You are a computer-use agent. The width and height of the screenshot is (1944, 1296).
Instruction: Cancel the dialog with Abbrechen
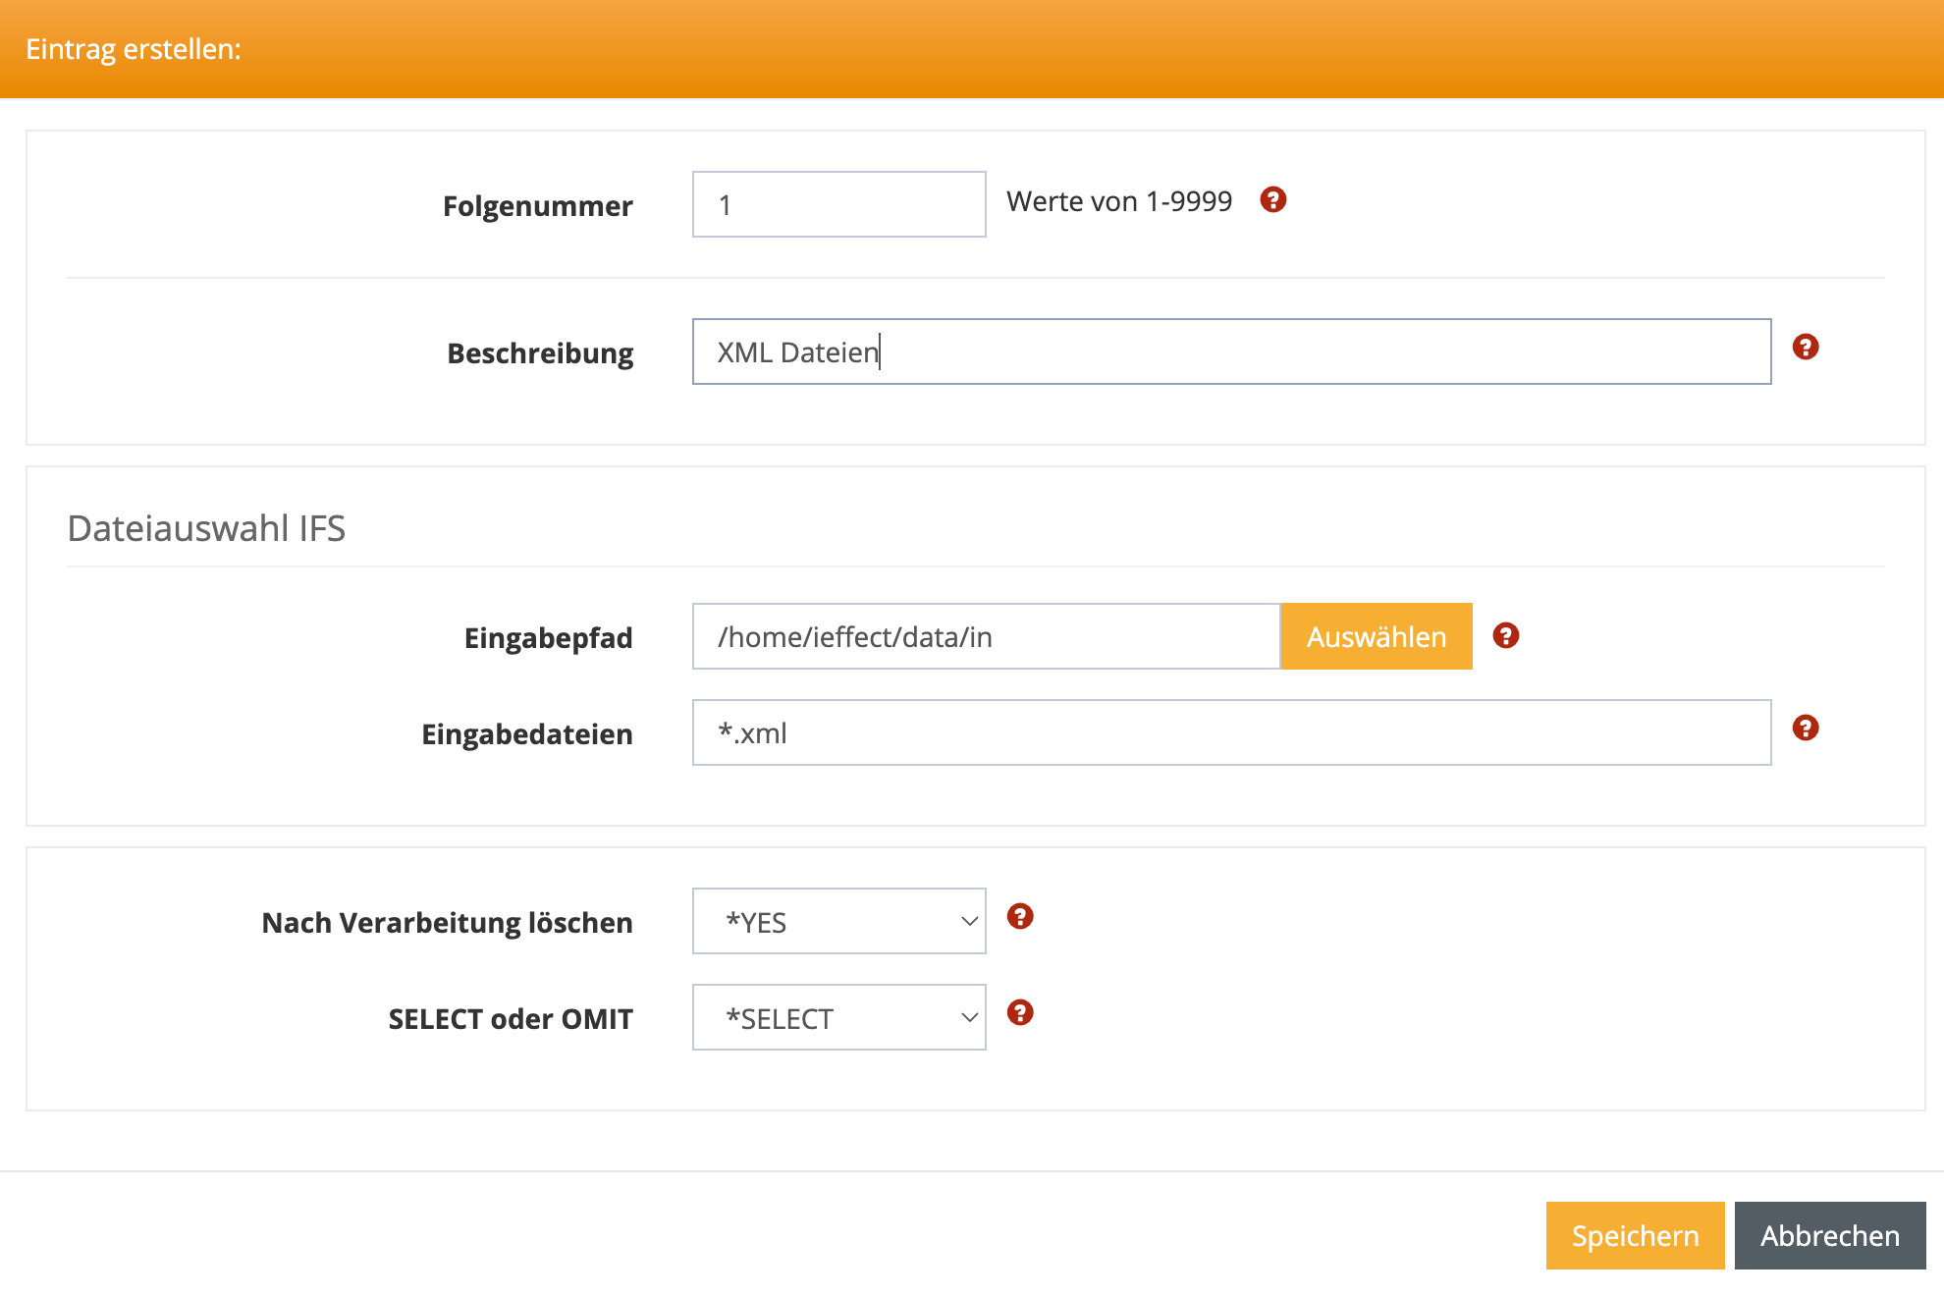point(1829,1235)
